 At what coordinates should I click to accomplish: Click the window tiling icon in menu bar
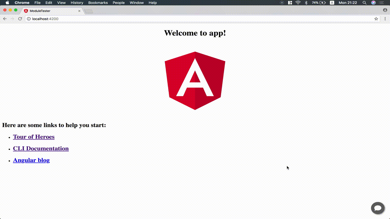pyautogui.click(x=290, y=3)
